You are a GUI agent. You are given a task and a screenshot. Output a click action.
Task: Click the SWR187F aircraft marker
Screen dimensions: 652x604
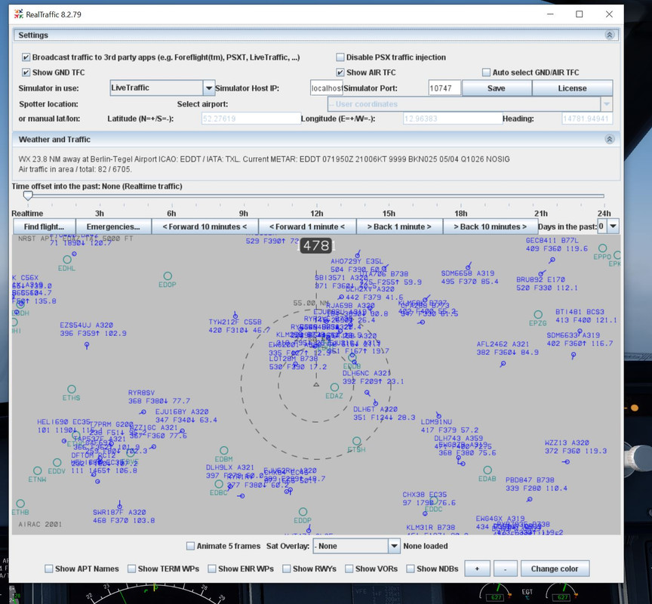point(120,506)
